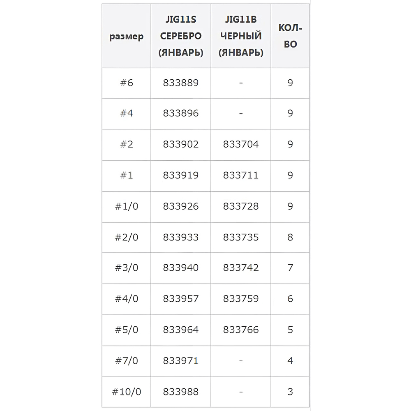Select the #6 size cell
Viewport: 411px width, 411px height.
[127, 83]
